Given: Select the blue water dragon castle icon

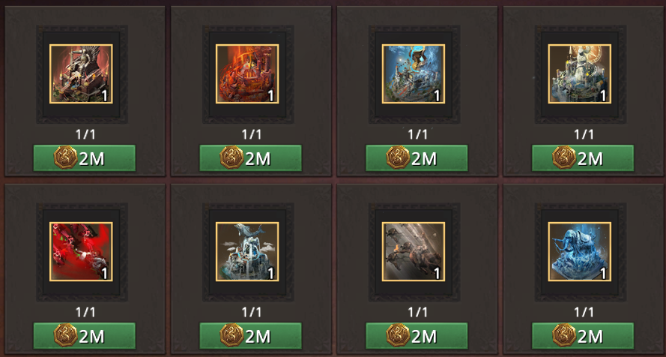Looking at the screenshot, I should click(x=414, y=74).
